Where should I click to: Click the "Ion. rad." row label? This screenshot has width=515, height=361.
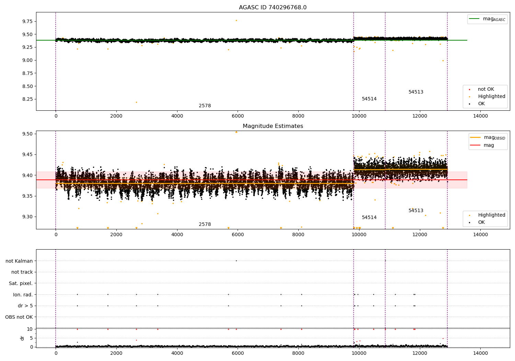coord(23,295)
